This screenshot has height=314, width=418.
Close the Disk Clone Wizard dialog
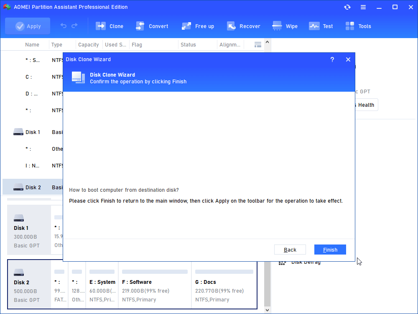point(348,59)
